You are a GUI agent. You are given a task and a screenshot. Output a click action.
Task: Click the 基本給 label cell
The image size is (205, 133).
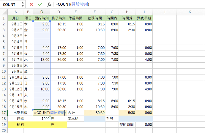pyautogui.click(x=75, y=119)
